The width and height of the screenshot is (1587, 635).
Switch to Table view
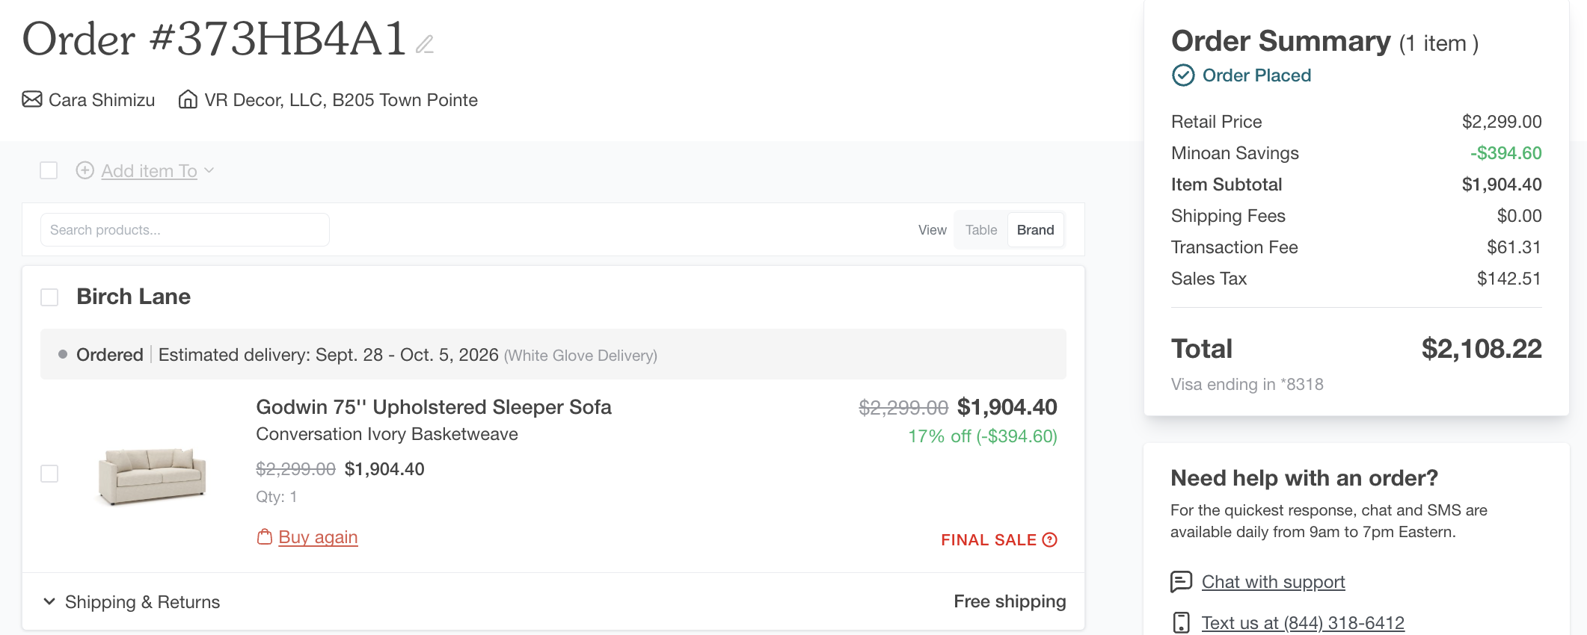pyautogui.click(x=981, y=230)
